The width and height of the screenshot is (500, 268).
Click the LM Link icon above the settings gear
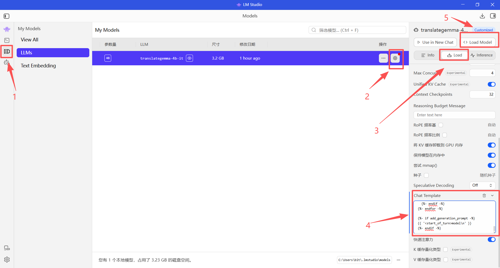click(x=7, y=248)
